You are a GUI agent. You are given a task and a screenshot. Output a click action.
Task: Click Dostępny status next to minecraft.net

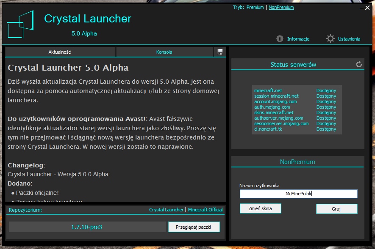click(326, 90)
